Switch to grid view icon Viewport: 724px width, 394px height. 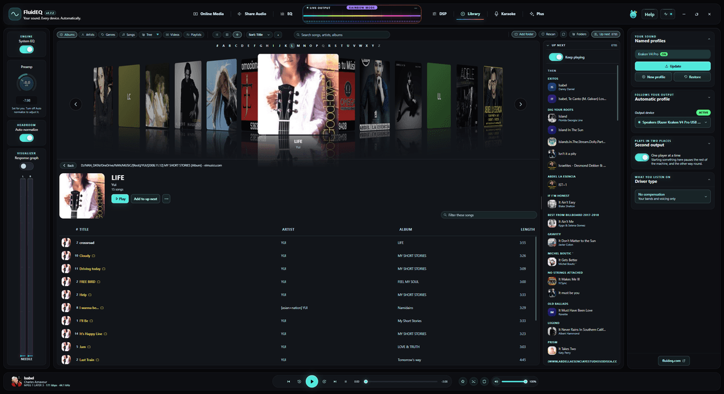pos(227,34)
